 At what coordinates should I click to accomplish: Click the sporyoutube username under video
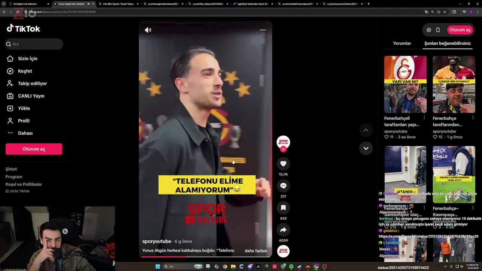157,241
